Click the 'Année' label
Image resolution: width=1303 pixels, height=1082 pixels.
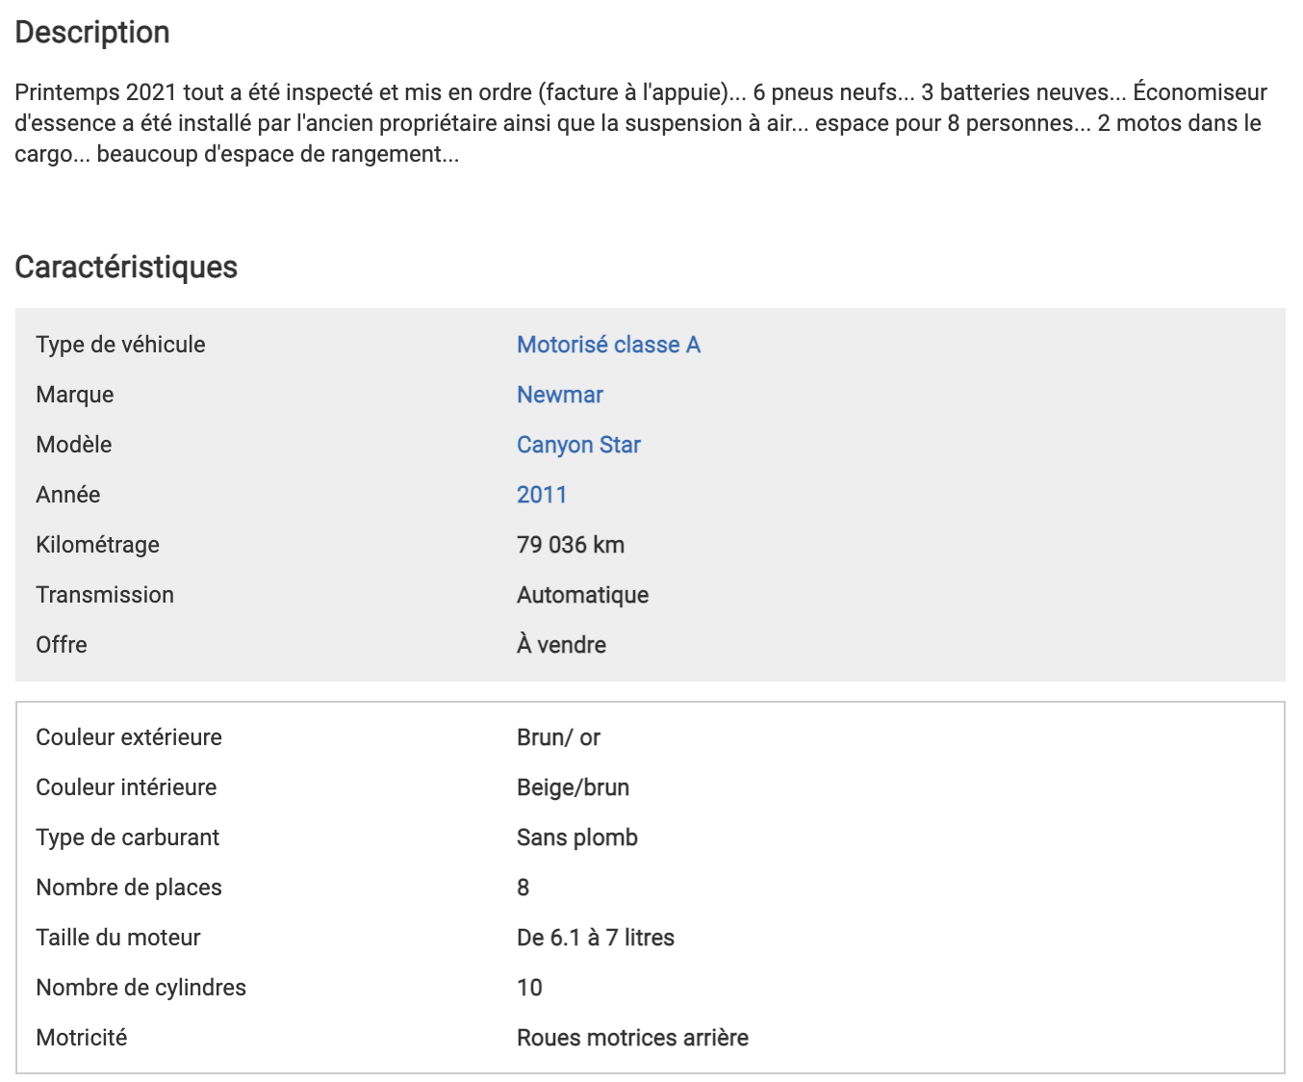coord(67,495)
